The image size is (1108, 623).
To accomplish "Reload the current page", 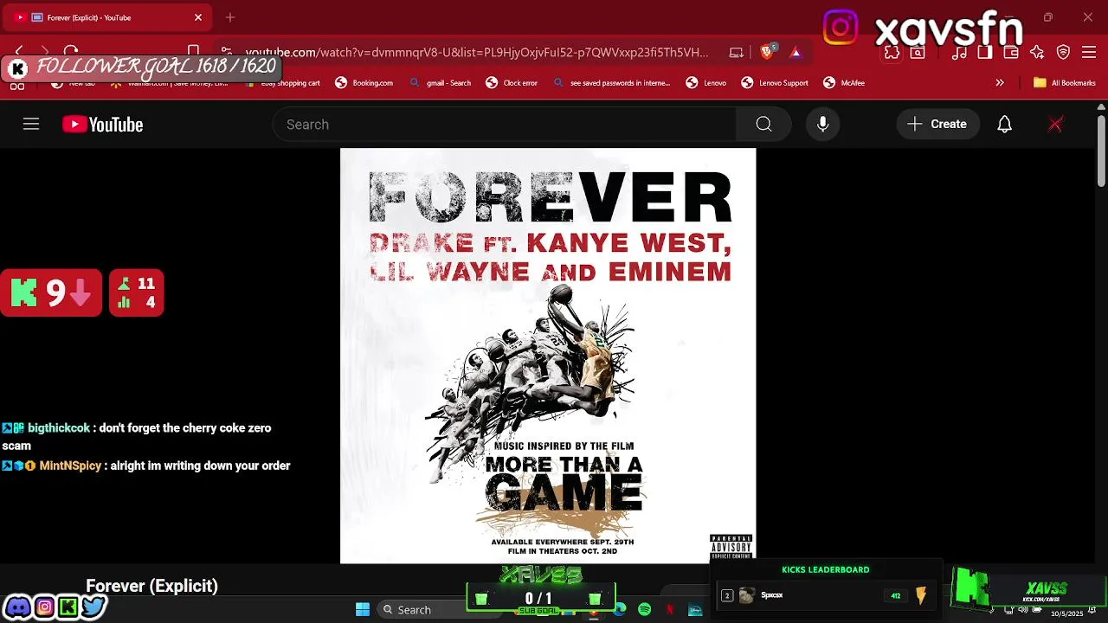I will [x=71, y=52].
